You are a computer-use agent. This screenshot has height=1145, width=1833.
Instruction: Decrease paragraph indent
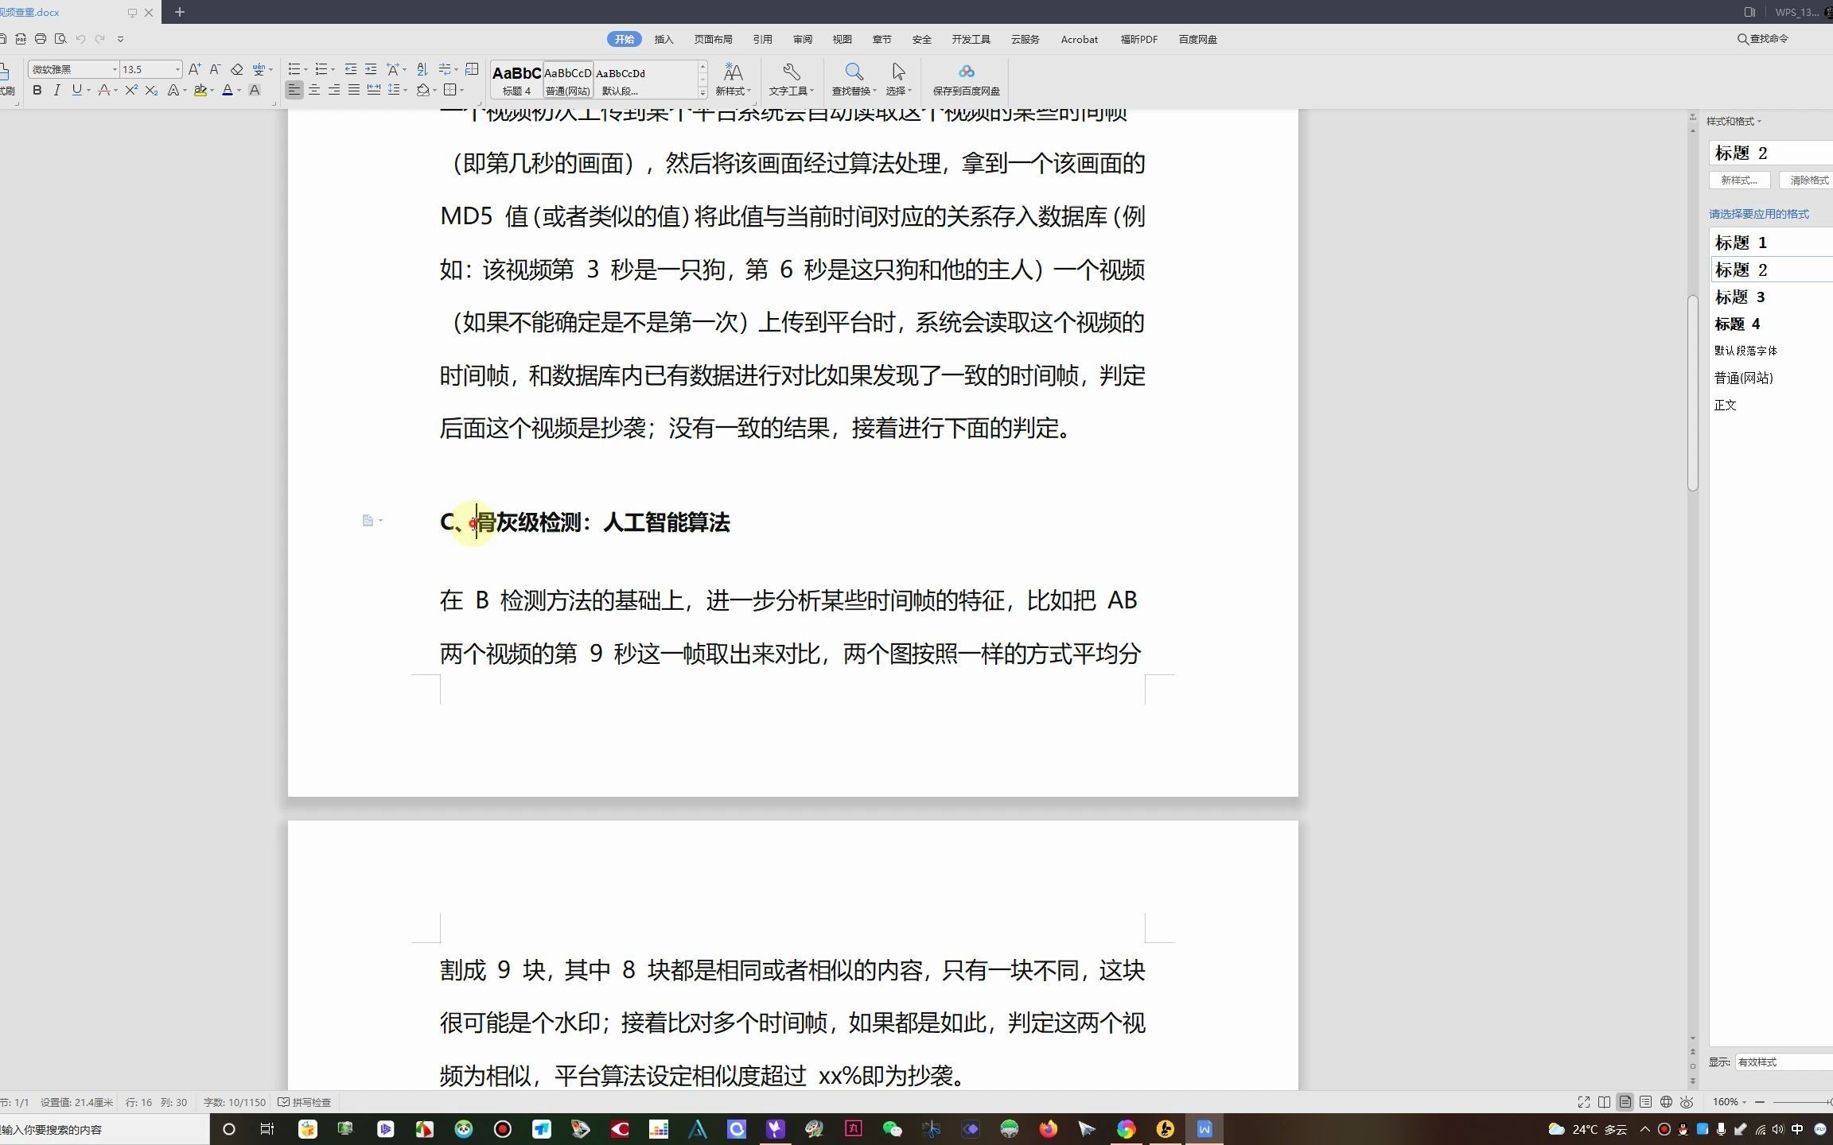point(350,69)
